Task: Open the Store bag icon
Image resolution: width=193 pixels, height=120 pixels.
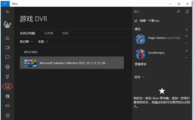Action: coord(7,96)
